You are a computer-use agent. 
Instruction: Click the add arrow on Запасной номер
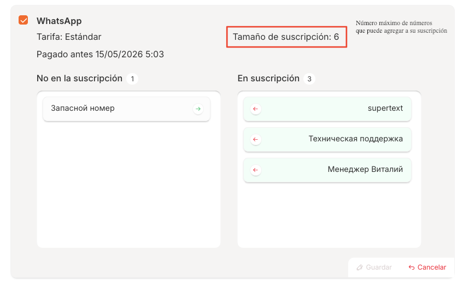(x=198, y=109)
